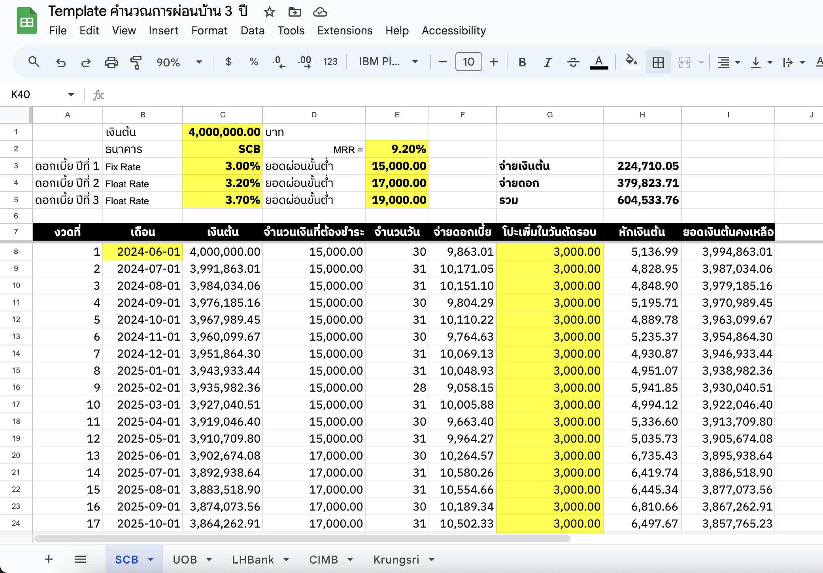The image size is (823, 573).
Task: Click the Print icon
Action: click(x=111, y=62)
